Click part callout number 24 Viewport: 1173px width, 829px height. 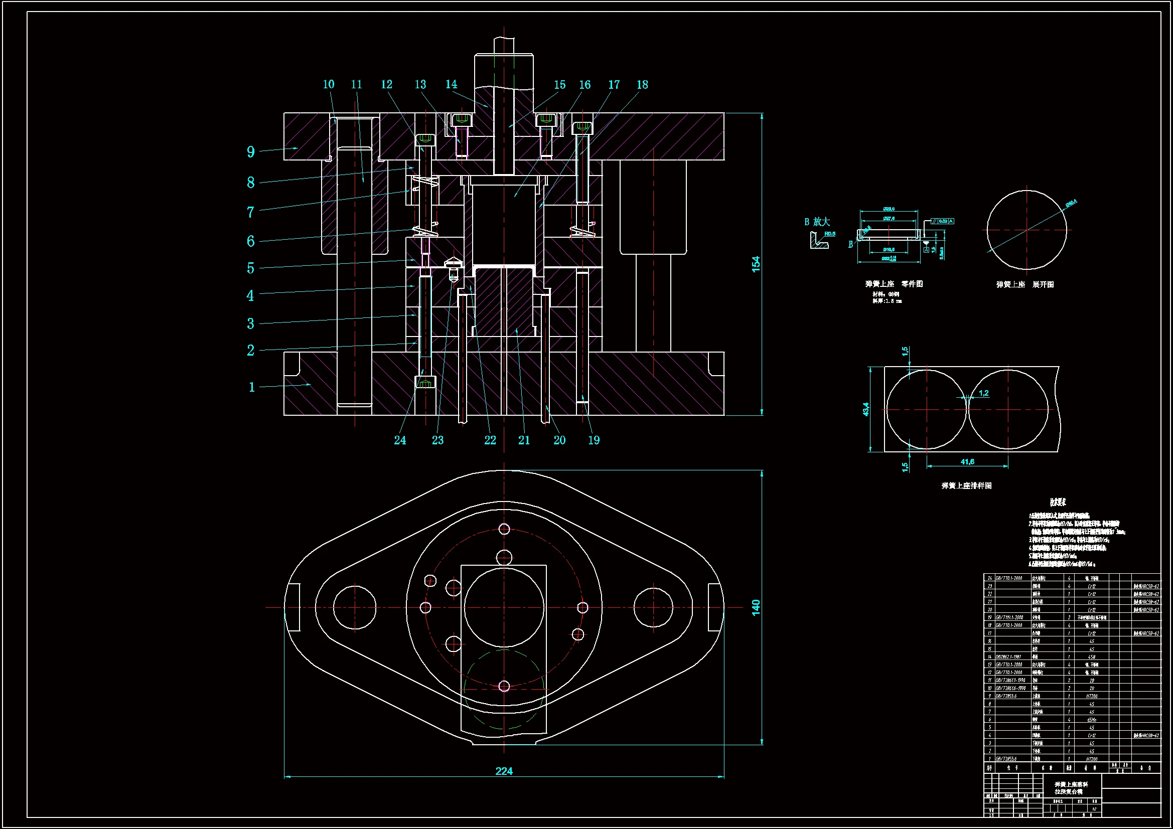tap(400, 440)
